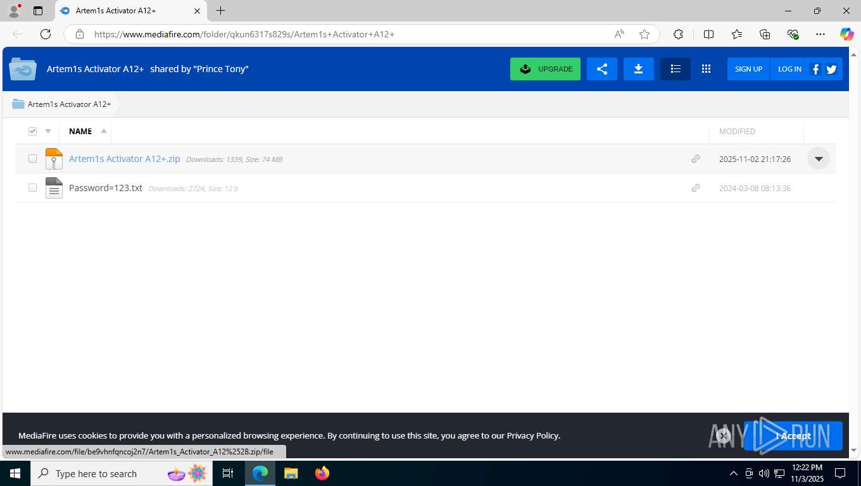This screenshot has width=861, height=486.
Task: Open Artem1s Activator A12+.zip link
Action: 125,159
